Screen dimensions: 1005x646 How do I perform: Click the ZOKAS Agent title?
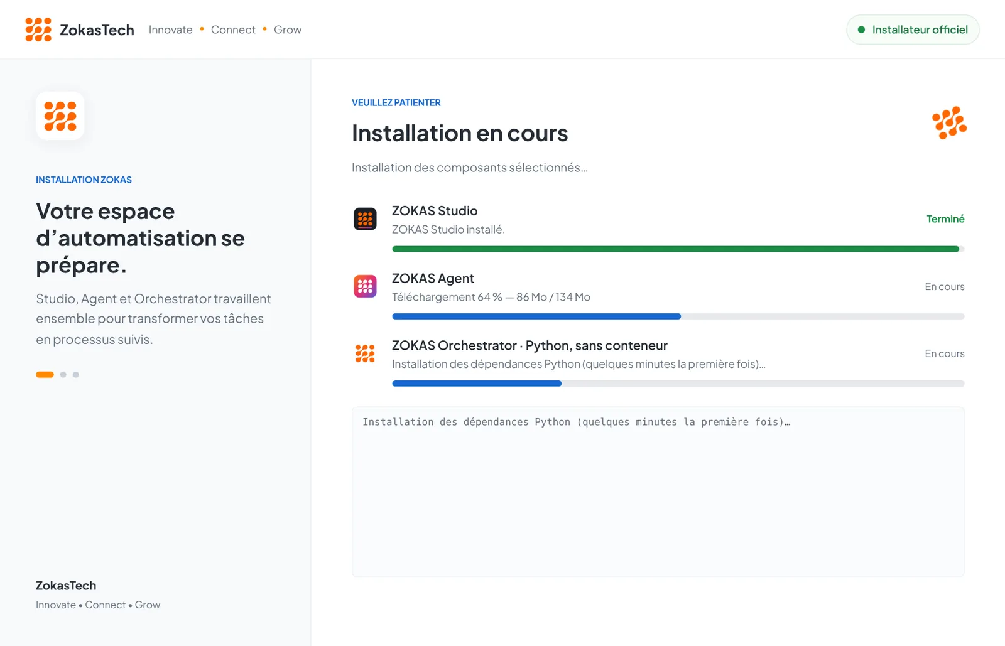pos(433,278)
